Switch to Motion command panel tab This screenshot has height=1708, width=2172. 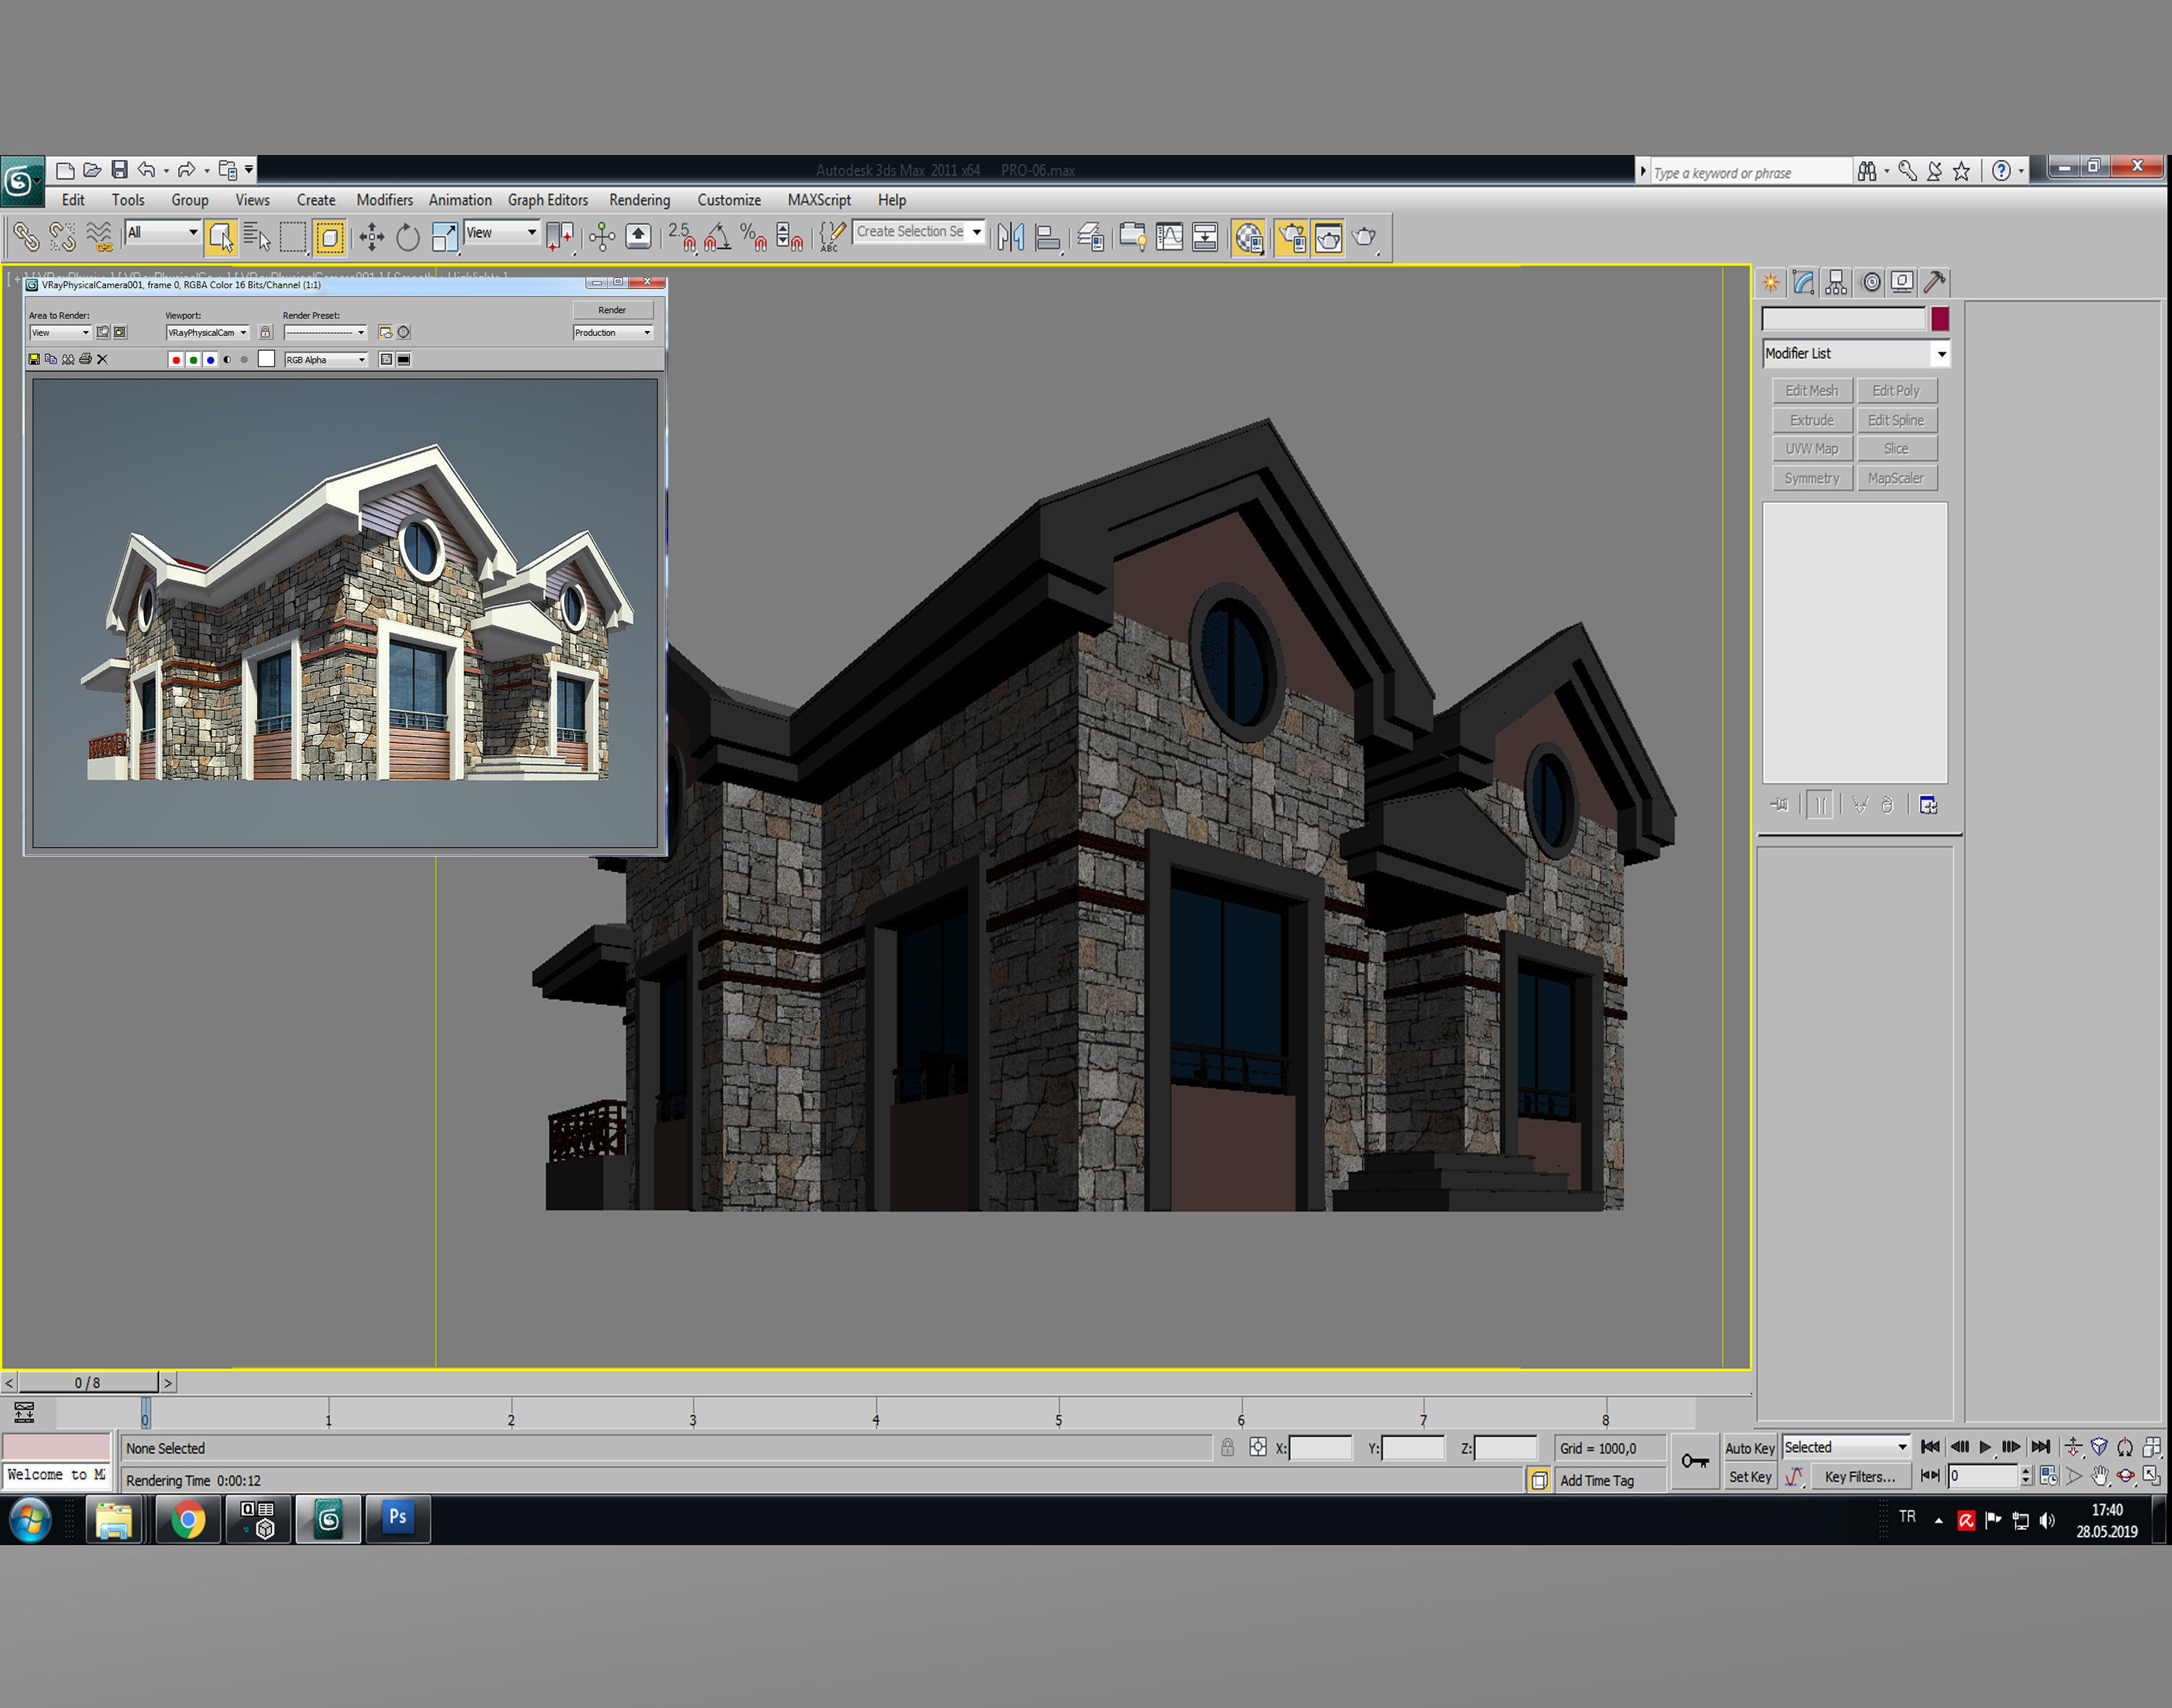click(1871, 282)
